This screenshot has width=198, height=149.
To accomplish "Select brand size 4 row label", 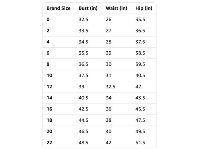I will pyautogui.click(x=48, y=42).
